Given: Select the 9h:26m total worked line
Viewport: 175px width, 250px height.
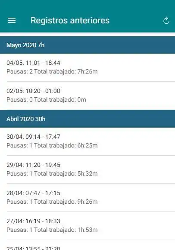Looking at the screenshot, I should click(52, 202).
